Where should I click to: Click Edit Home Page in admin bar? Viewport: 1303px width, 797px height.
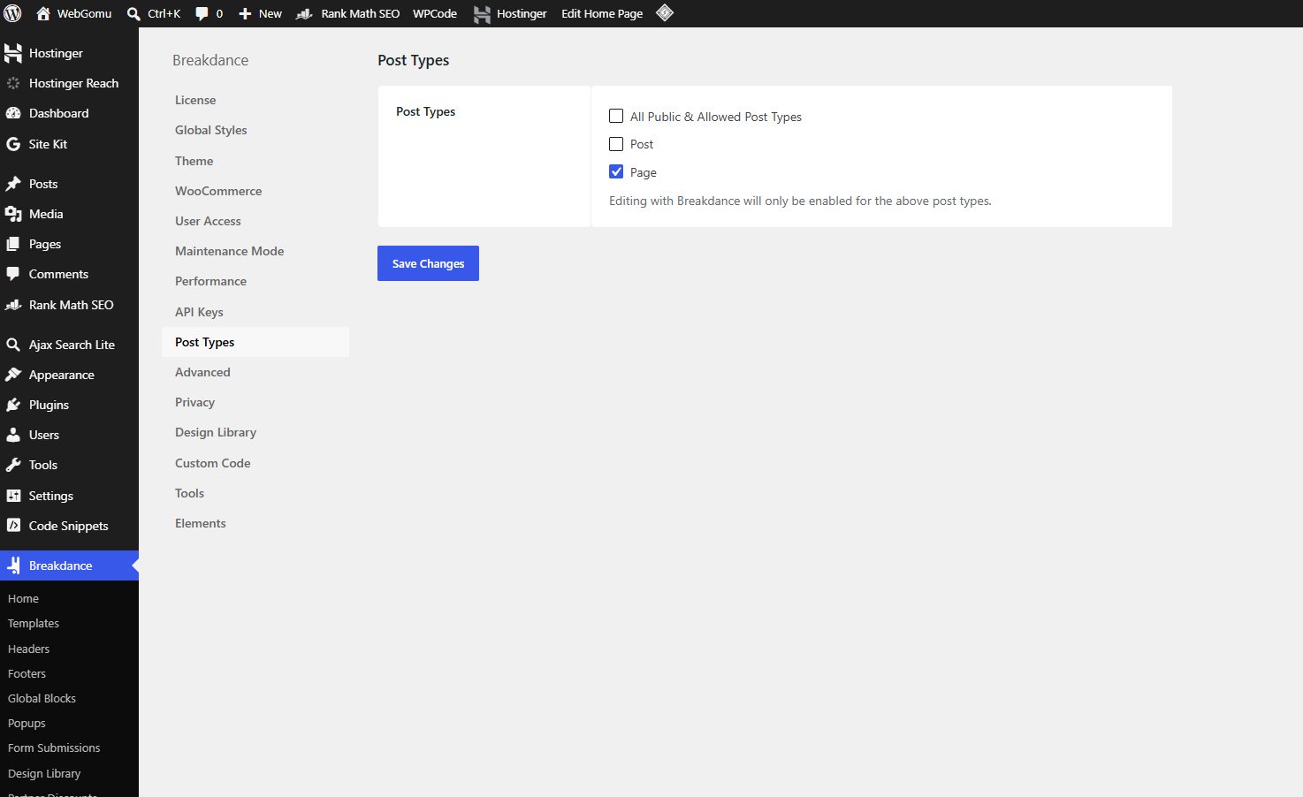pyautogui.click(x=602, y=13)
